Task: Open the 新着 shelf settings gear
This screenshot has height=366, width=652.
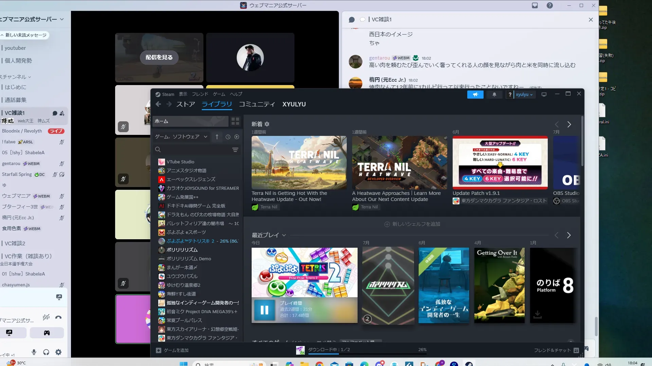Action: coord(267,124)
